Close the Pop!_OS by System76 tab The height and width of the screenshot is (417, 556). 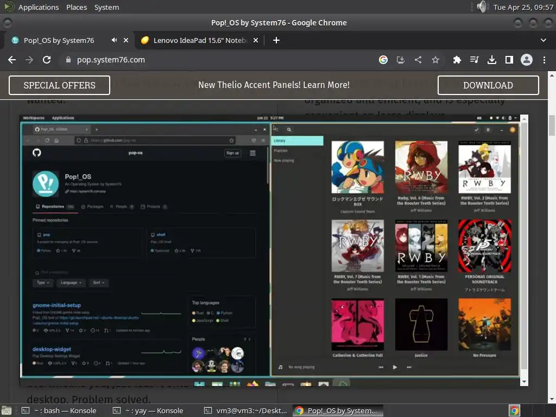click(126, 40)
